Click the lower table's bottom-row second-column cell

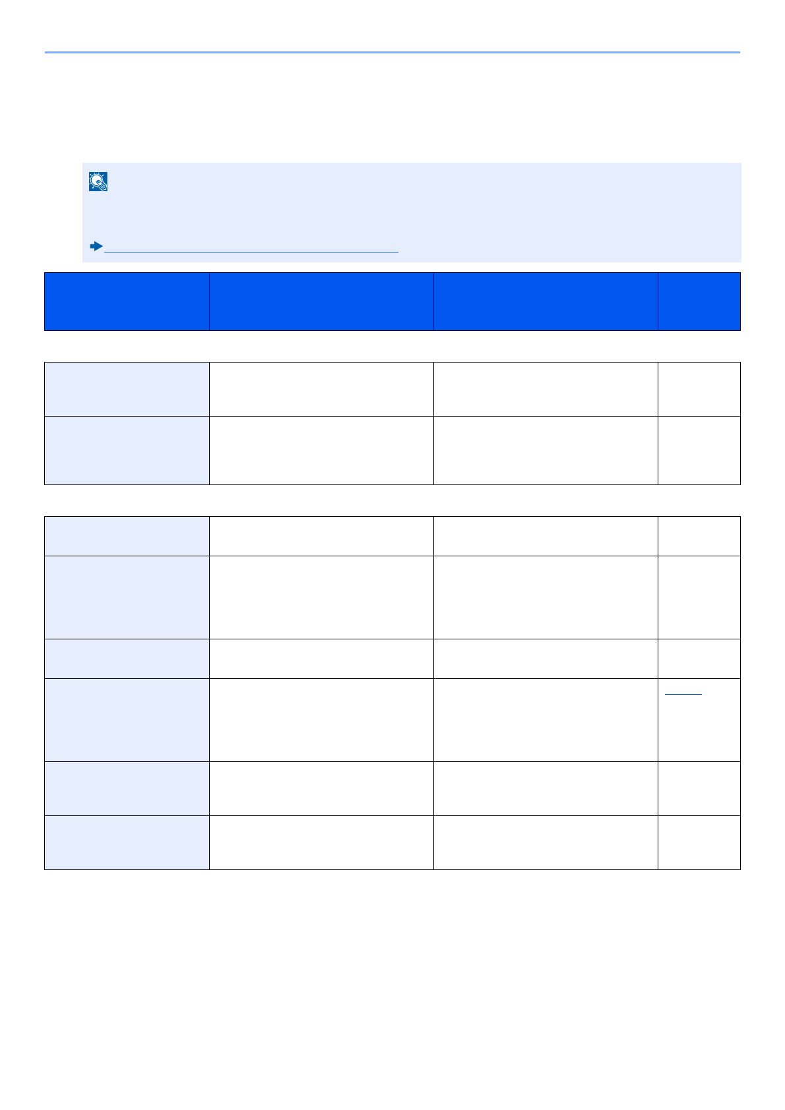click(x=321, y=842)
